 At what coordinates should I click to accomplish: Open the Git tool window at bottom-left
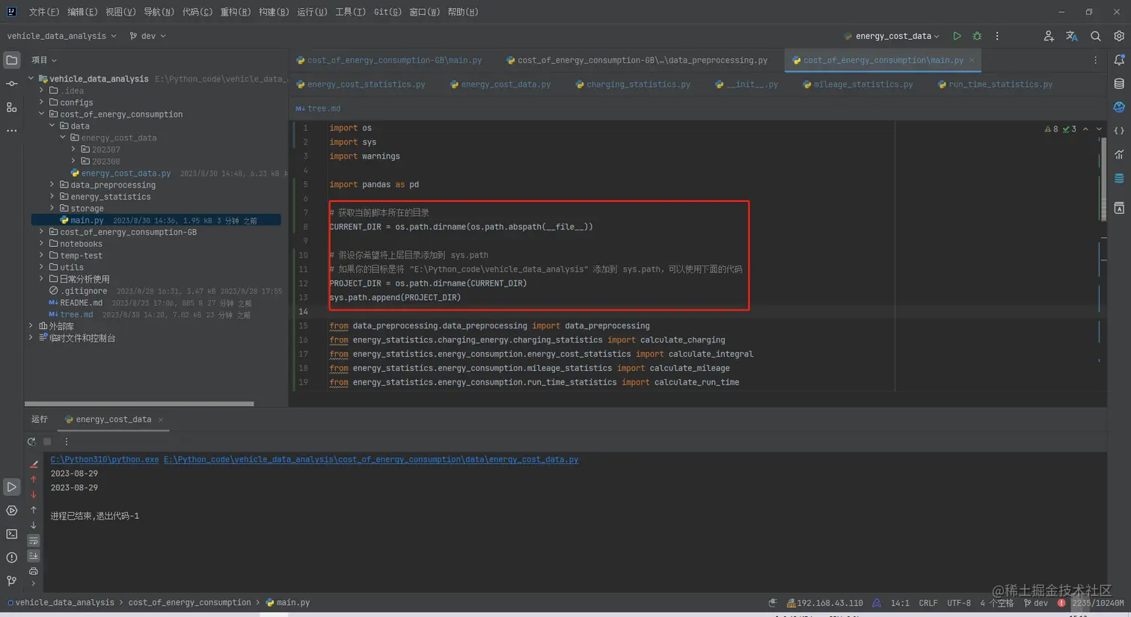click(x=11, y=580)
